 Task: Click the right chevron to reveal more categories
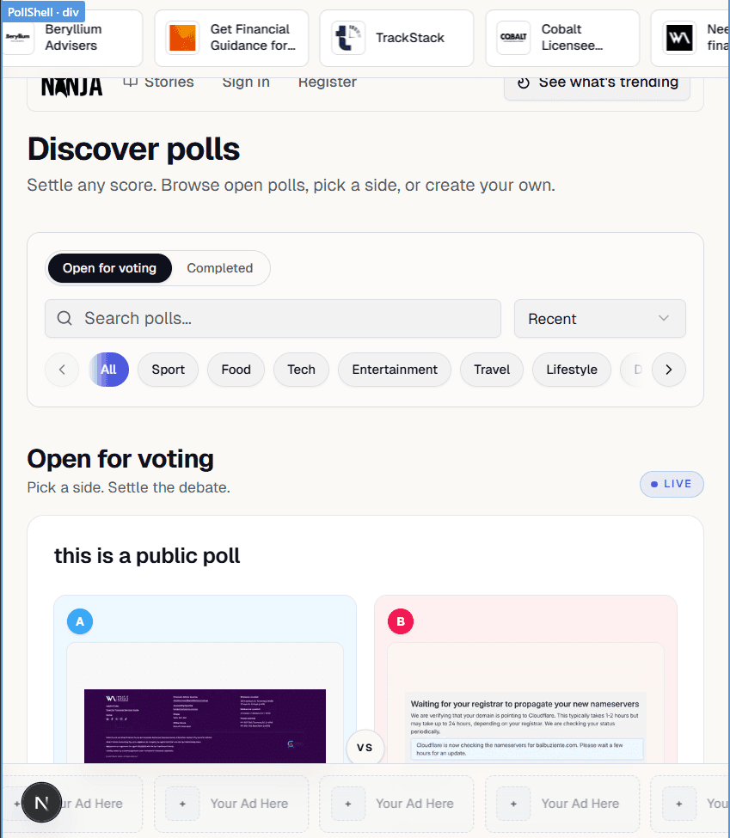click(669, 369)
